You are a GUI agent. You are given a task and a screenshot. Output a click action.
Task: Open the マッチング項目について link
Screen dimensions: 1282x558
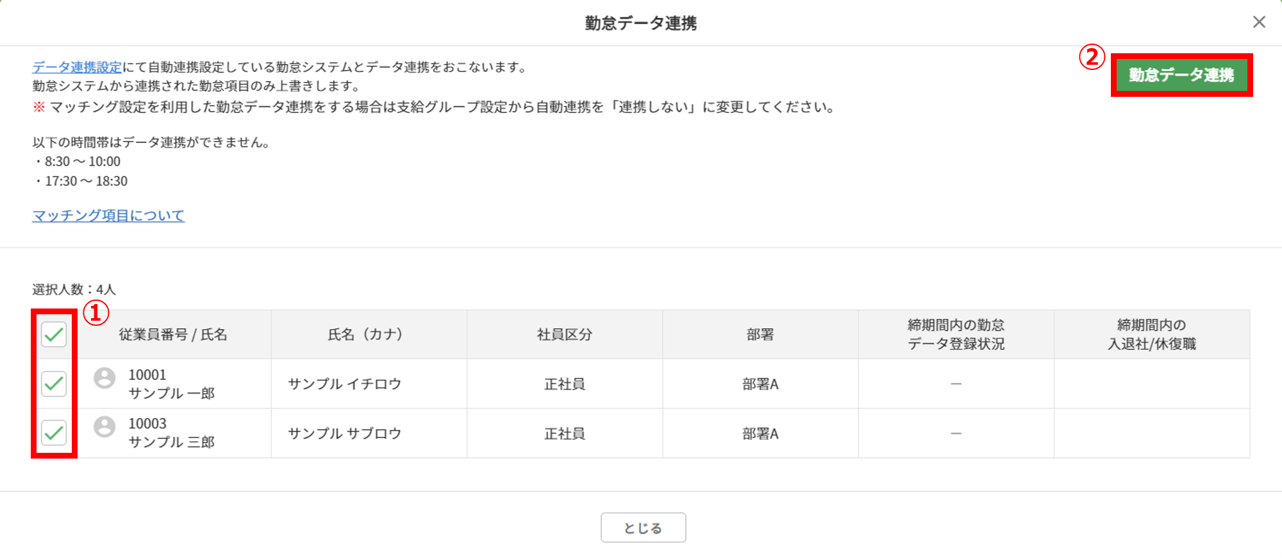pyautogui.click(x=108, y=216)
